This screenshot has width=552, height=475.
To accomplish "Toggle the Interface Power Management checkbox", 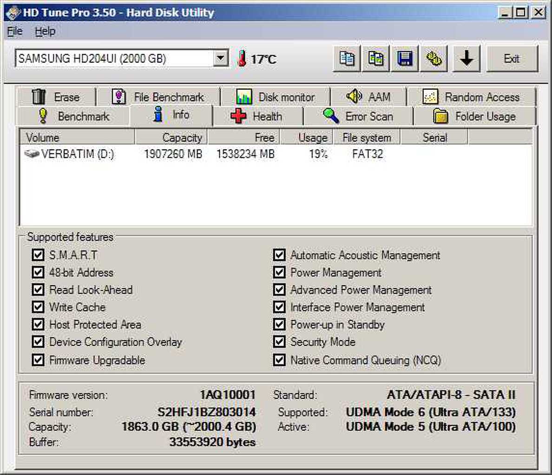I will point(279,307).
